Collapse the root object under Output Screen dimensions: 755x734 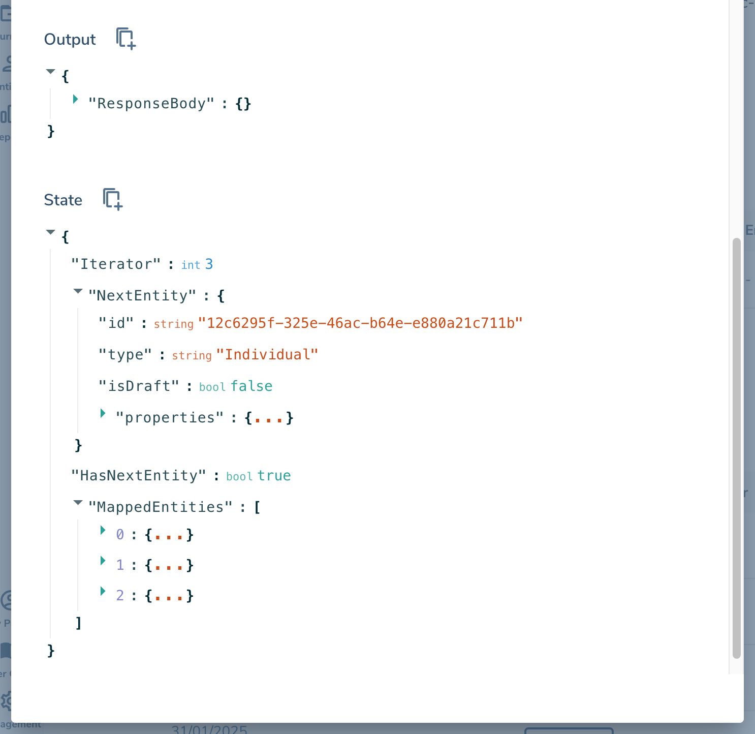click(51, 72)
